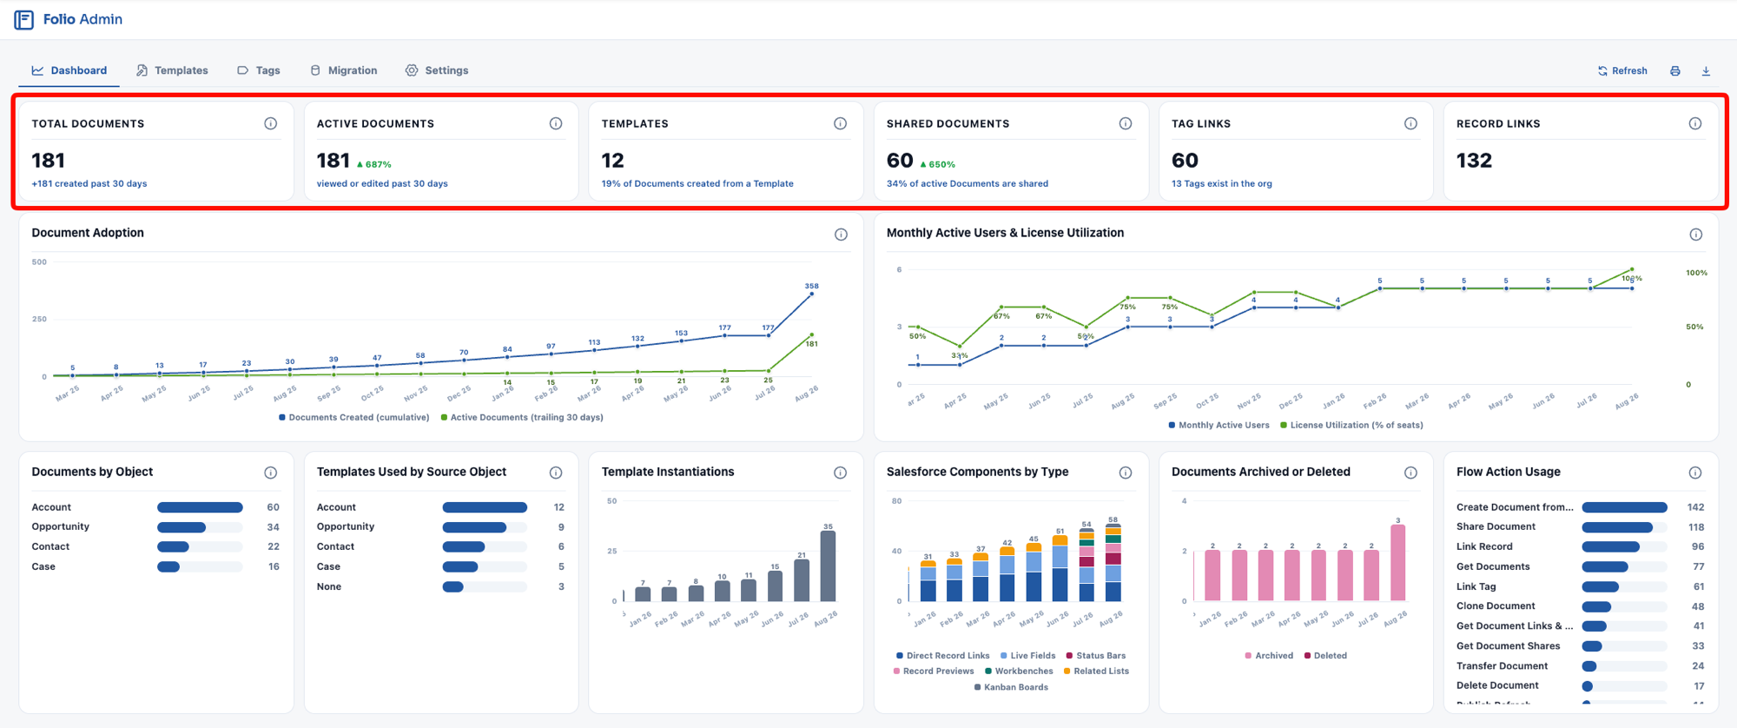Open info for Documents Archived or Deleted

[x=1410, y=473]
